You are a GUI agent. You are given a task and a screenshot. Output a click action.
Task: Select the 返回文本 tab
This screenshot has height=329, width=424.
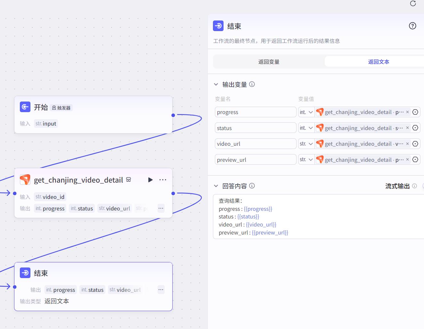379,62
